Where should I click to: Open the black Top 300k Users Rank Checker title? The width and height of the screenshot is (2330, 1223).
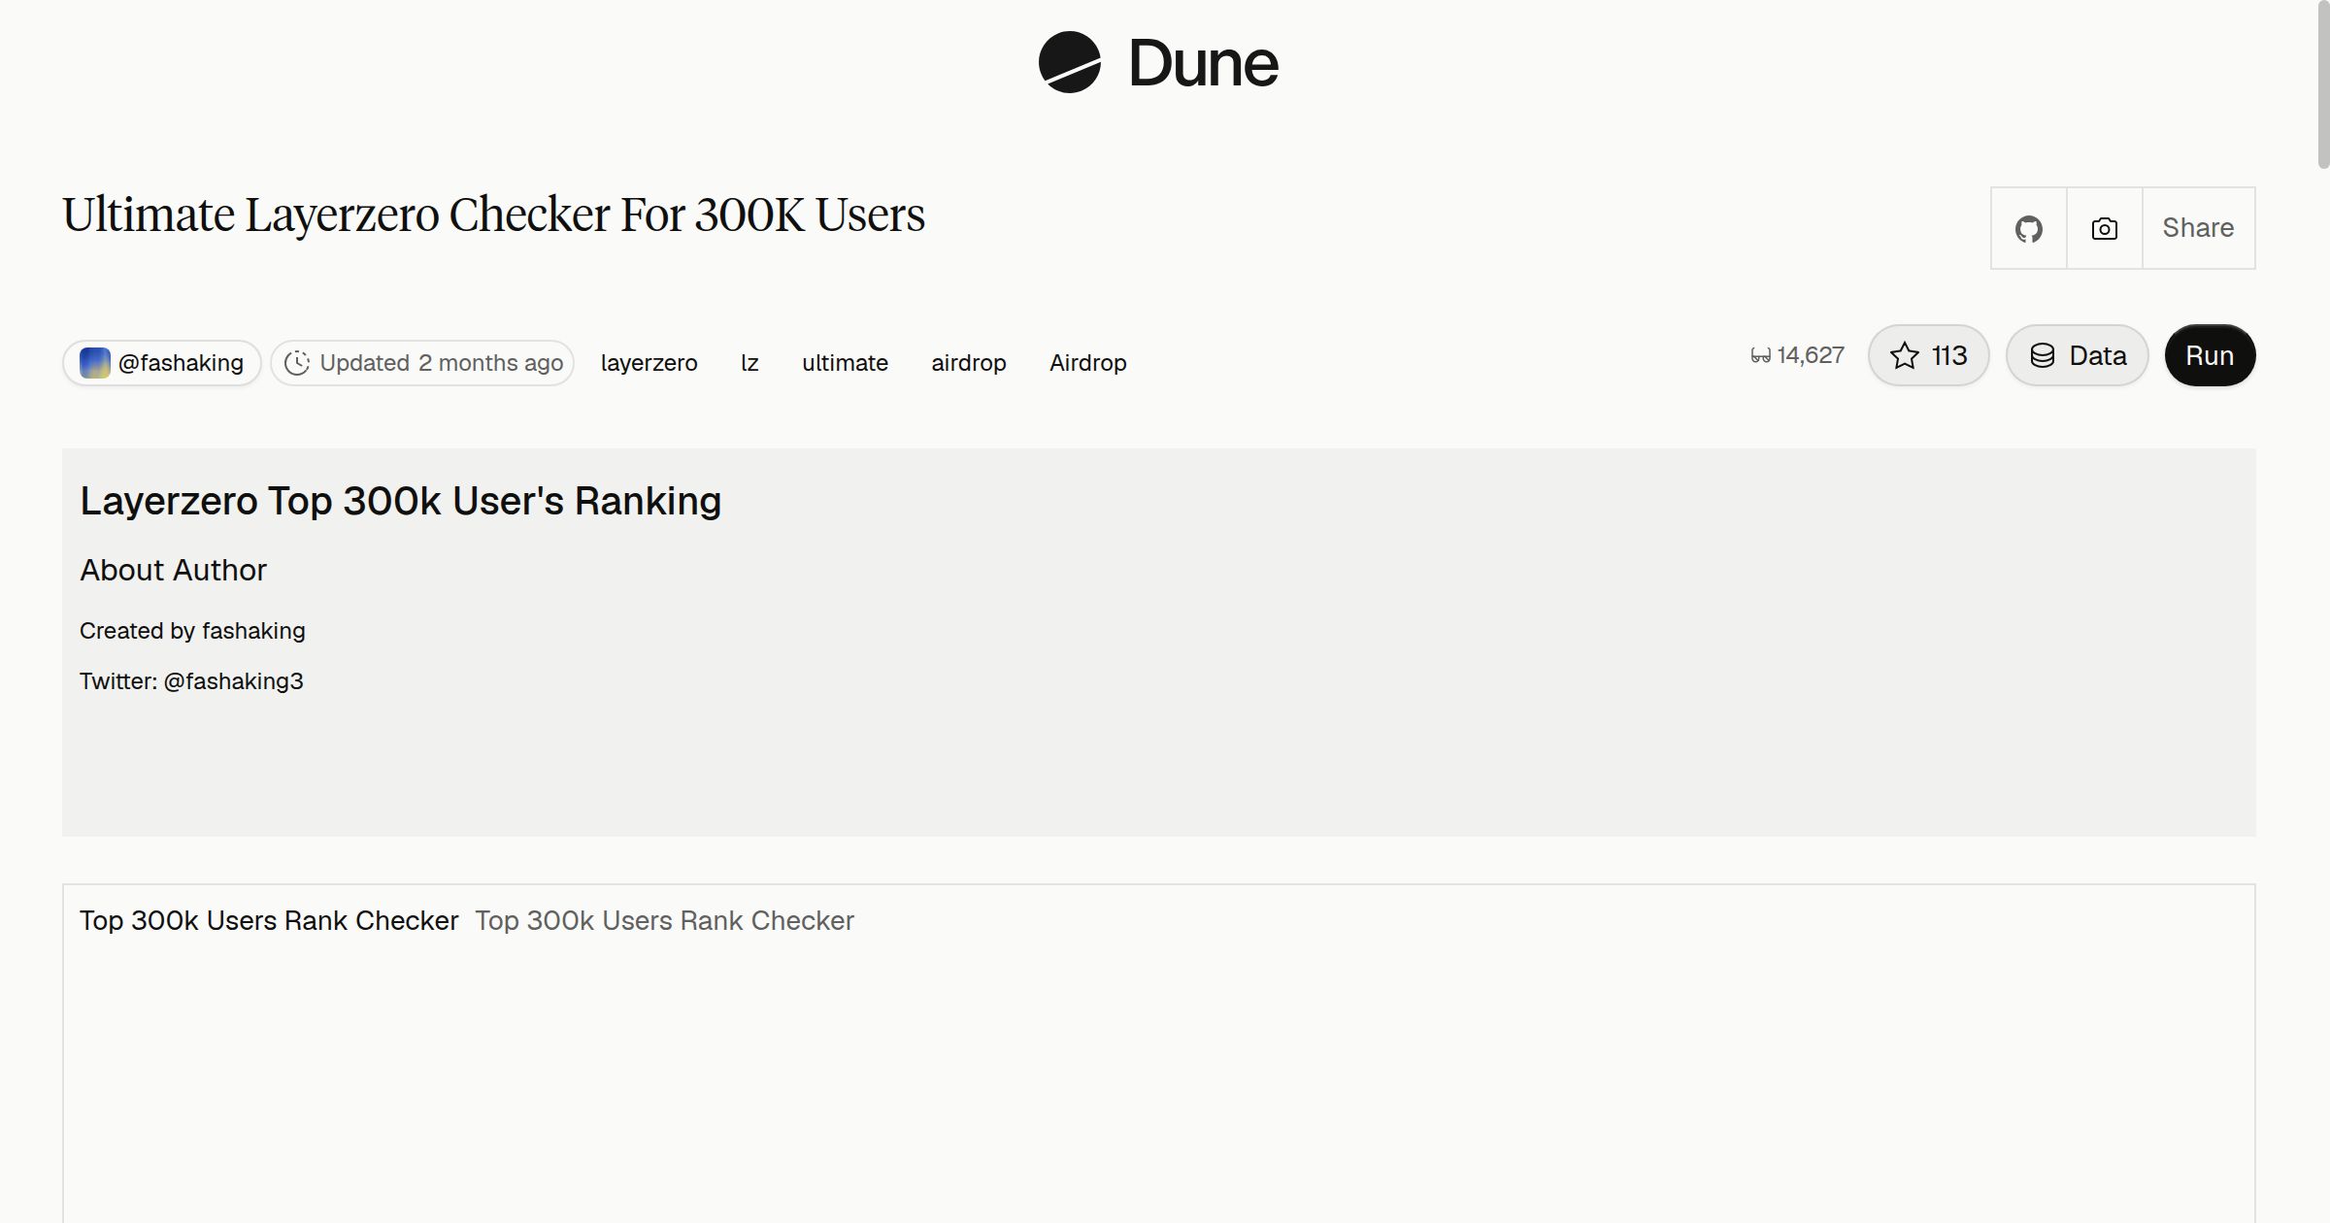pyautogui.click(x=269, y=920)
